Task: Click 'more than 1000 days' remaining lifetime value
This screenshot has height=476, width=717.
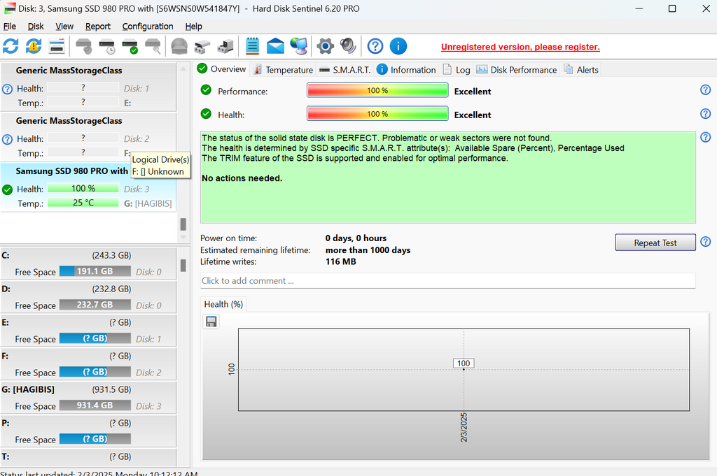Action: click(x=368, y=250)
